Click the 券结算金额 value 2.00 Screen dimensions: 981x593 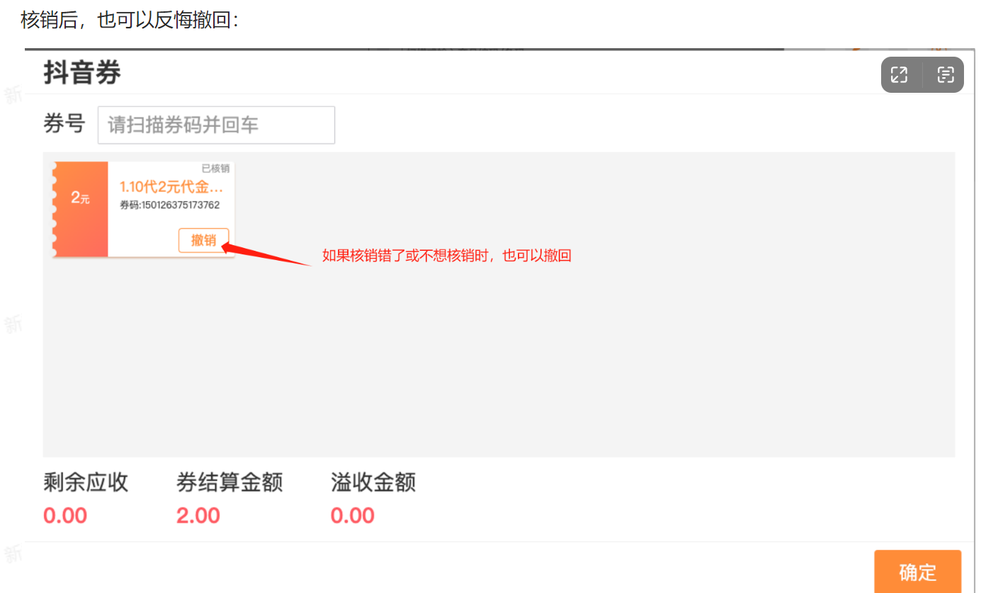click(198, 515)
